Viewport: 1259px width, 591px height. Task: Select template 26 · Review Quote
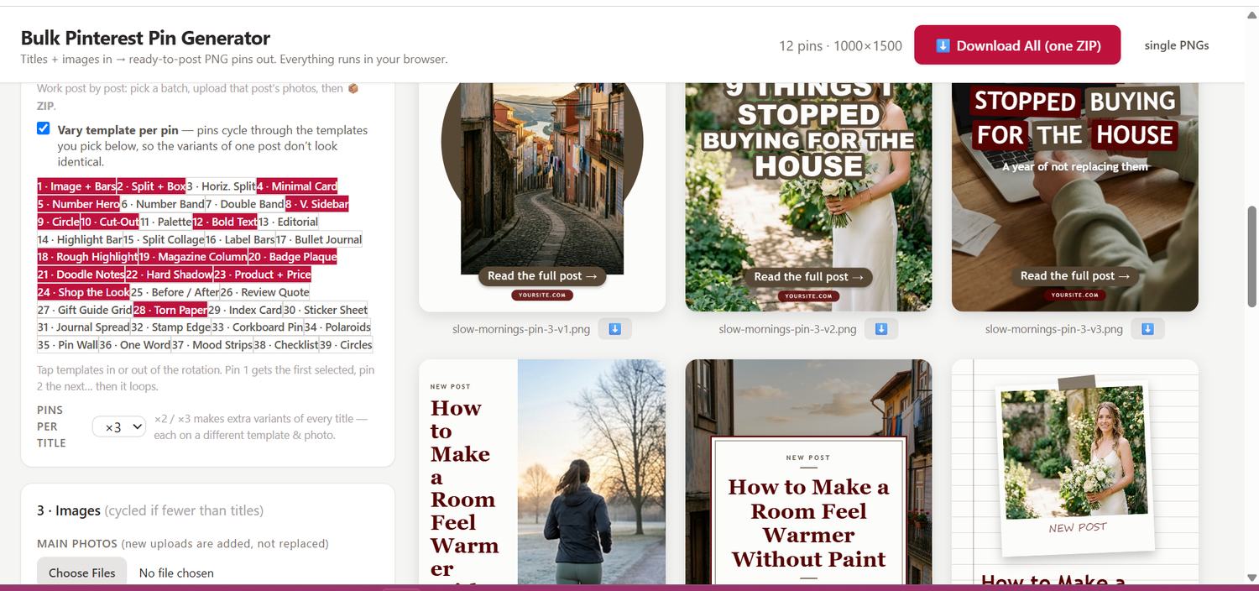pyautogui.click(x=264, y=292)
